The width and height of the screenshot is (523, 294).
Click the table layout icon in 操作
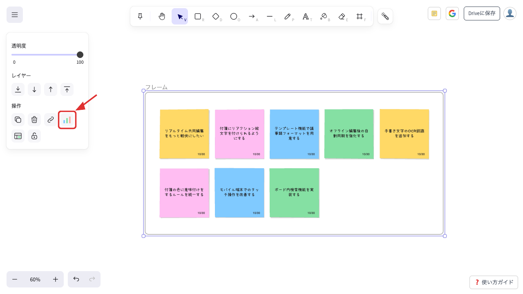[x=18, y=136]
